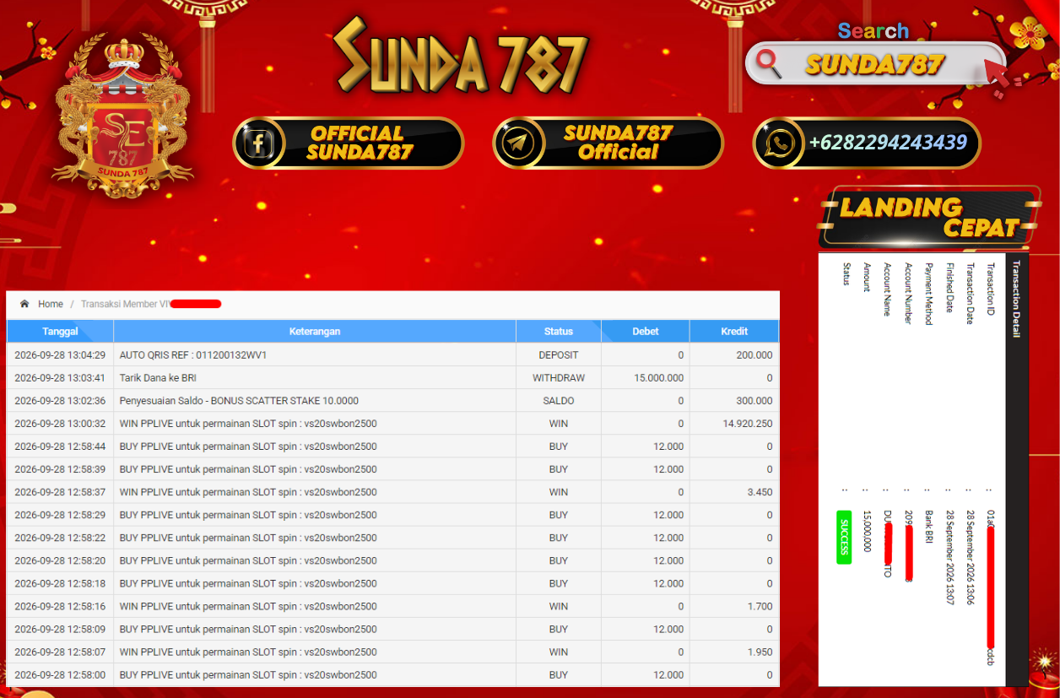This screenshot has width=1060, height=698.
Task: Click the 14.920.250 win amount
Action: point(748,424)
